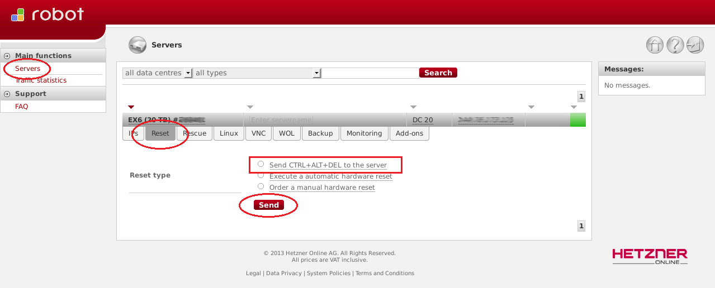
Task: Collapse the Support section icon
Action: pyautogui.click(x=7, y=94)
